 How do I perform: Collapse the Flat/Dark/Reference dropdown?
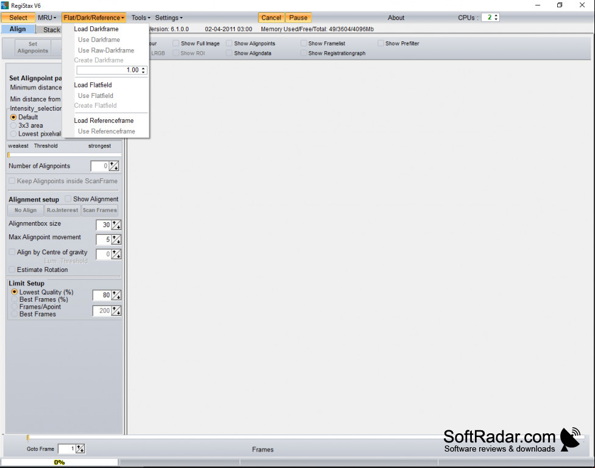click(94, 18)
